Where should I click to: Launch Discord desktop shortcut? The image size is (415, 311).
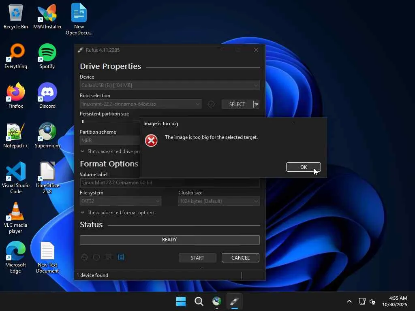pos(47,96)
